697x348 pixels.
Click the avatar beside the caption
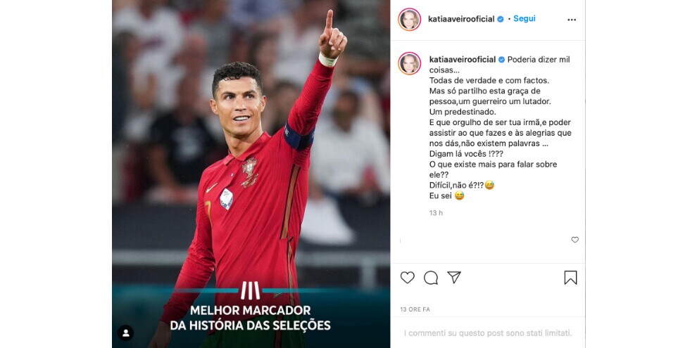tap(409, 63)
